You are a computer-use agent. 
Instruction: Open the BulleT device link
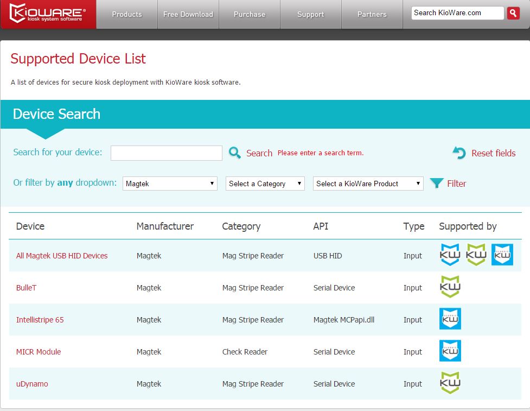(27, 288)
